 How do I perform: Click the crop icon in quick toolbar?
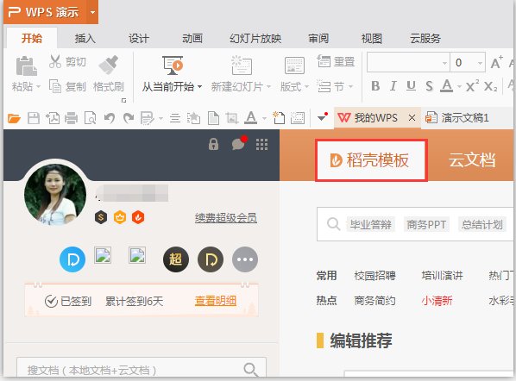(x=231, y=118)
